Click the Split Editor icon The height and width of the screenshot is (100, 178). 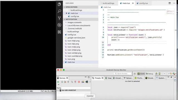[170, 3]
